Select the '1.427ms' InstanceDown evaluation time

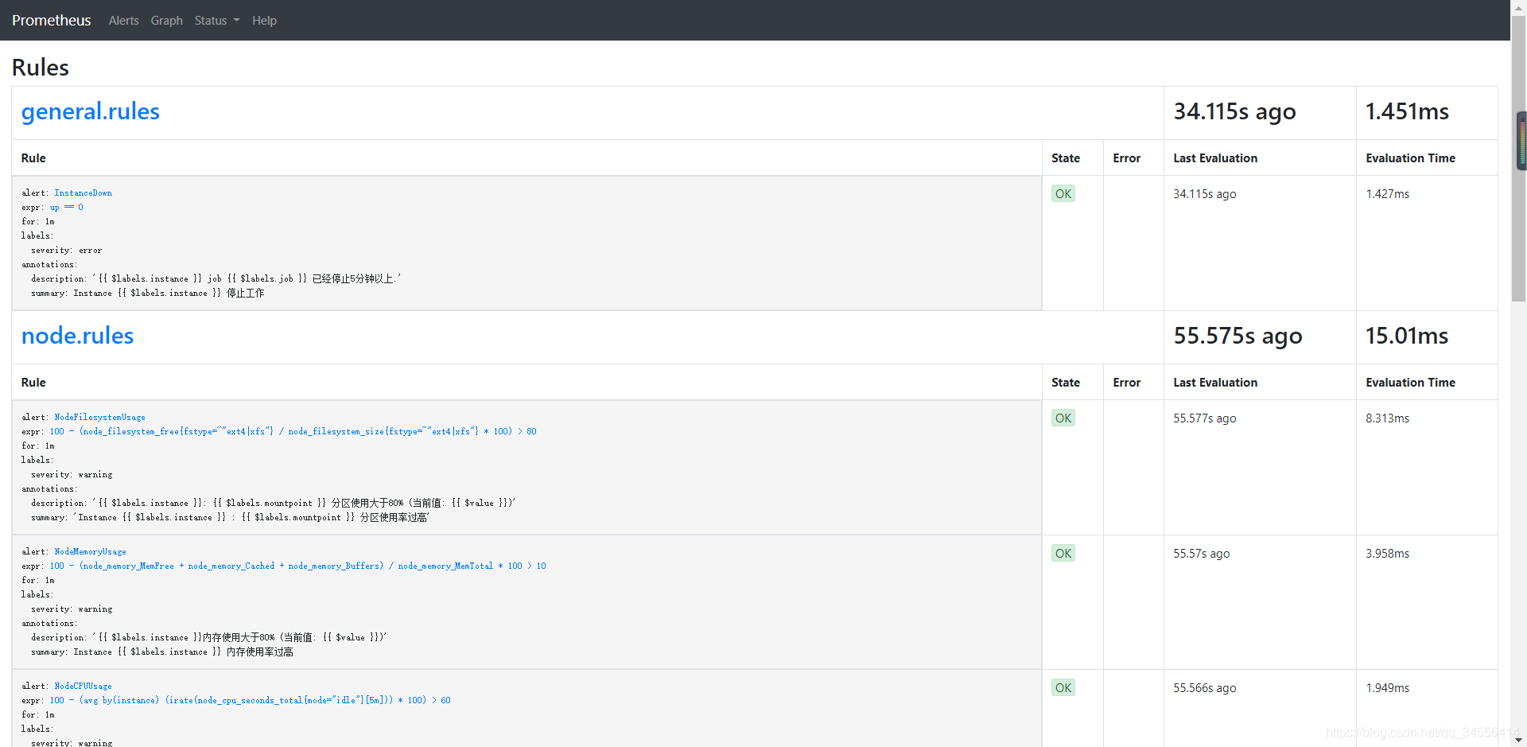[1388, 194]
